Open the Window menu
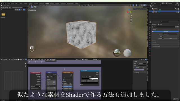The image size is (180, 101). pos(13,3)
